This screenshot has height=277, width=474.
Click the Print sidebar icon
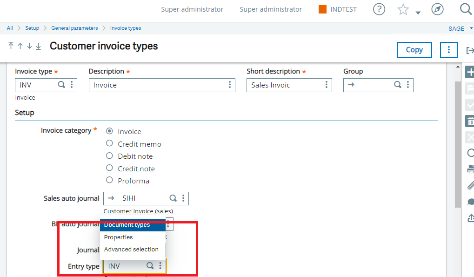[x=470, y=169]
